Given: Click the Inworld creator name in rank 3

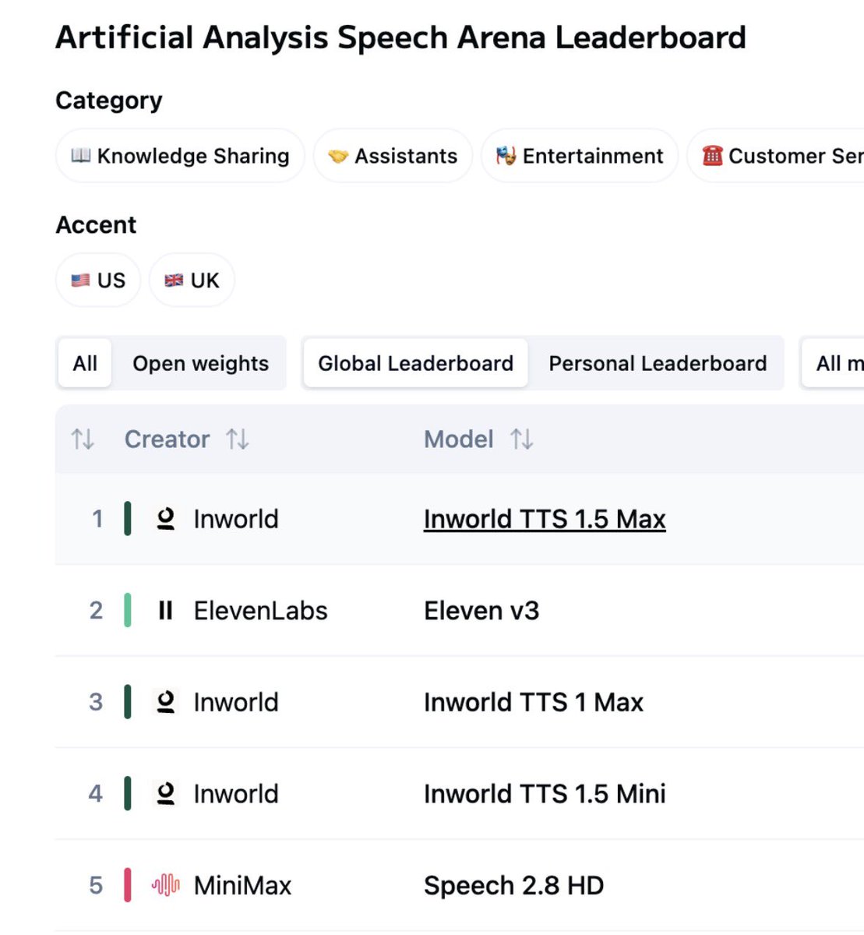Looking at the screenshot, I should (x=236, y=702).
